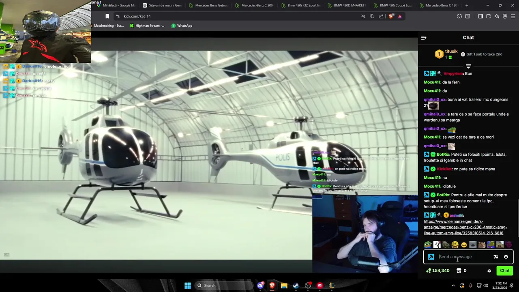519x292 pixels.
Task: Insert the orange cat emote
Action: (482, 245)
